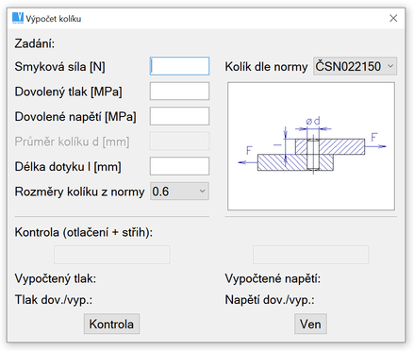Click the Dovolený tlak [MPa] input field
414x351 pixels.
179,92
